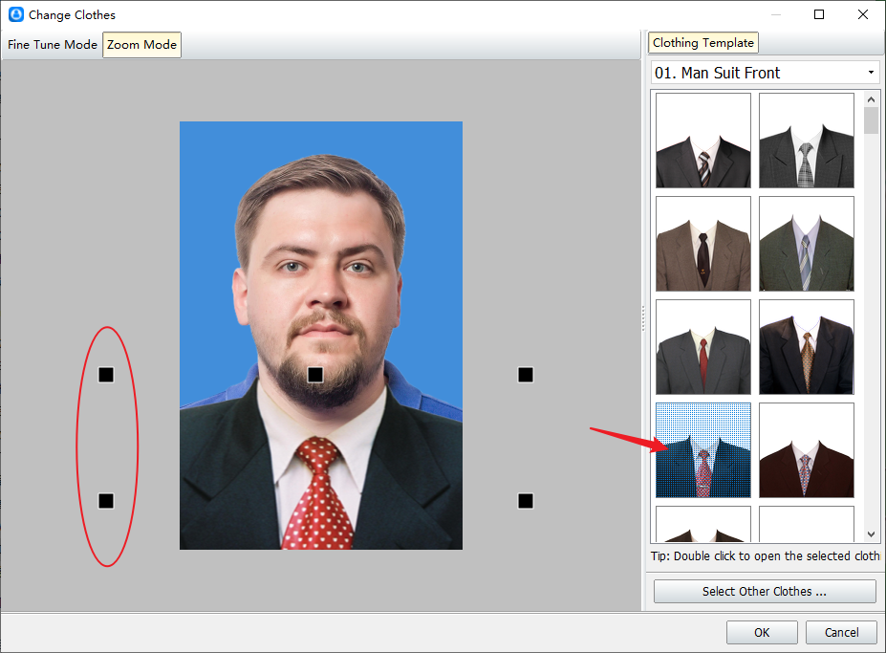Select highlighted blue suit with red tie thumbnail
The height and width of the screenshot is (653, 886).
pyautogui.click(x=702, y=450)
